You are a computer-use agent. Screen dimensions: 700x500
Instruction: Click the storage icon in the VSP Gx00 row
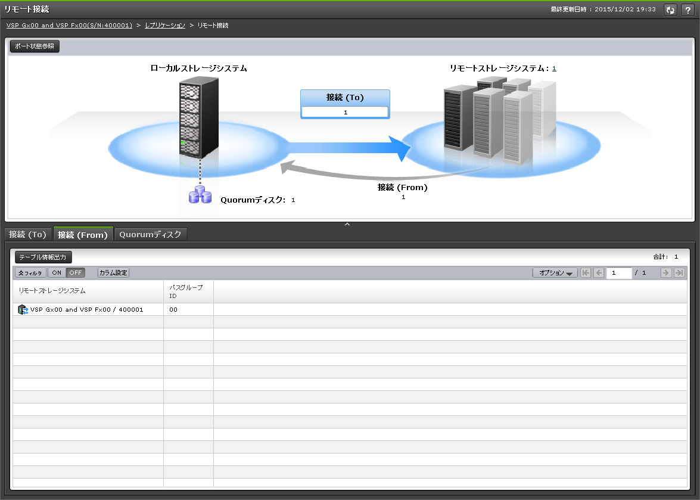(23, 310)
